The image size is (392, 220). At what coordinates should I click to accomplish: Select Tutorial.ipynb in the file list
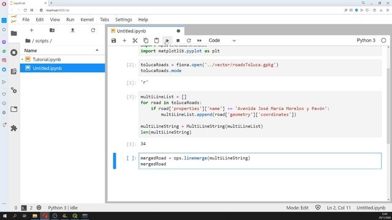(x=62, y=59)
